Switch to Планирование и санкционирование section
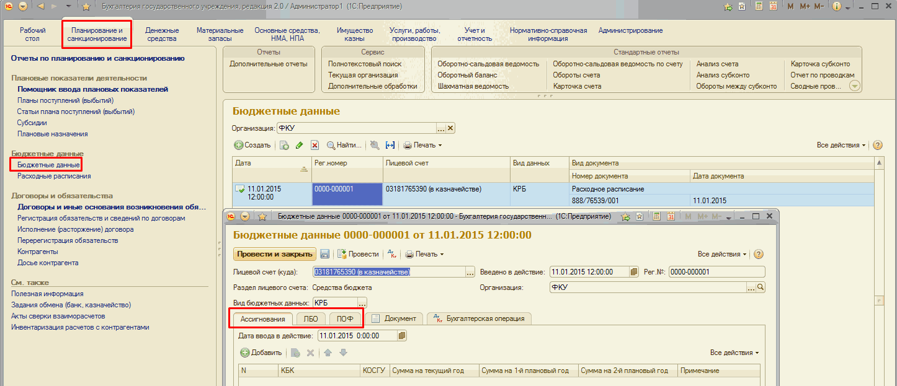This screenshot has width=897, height=386. pyautogui.click(x=97, y=34)
